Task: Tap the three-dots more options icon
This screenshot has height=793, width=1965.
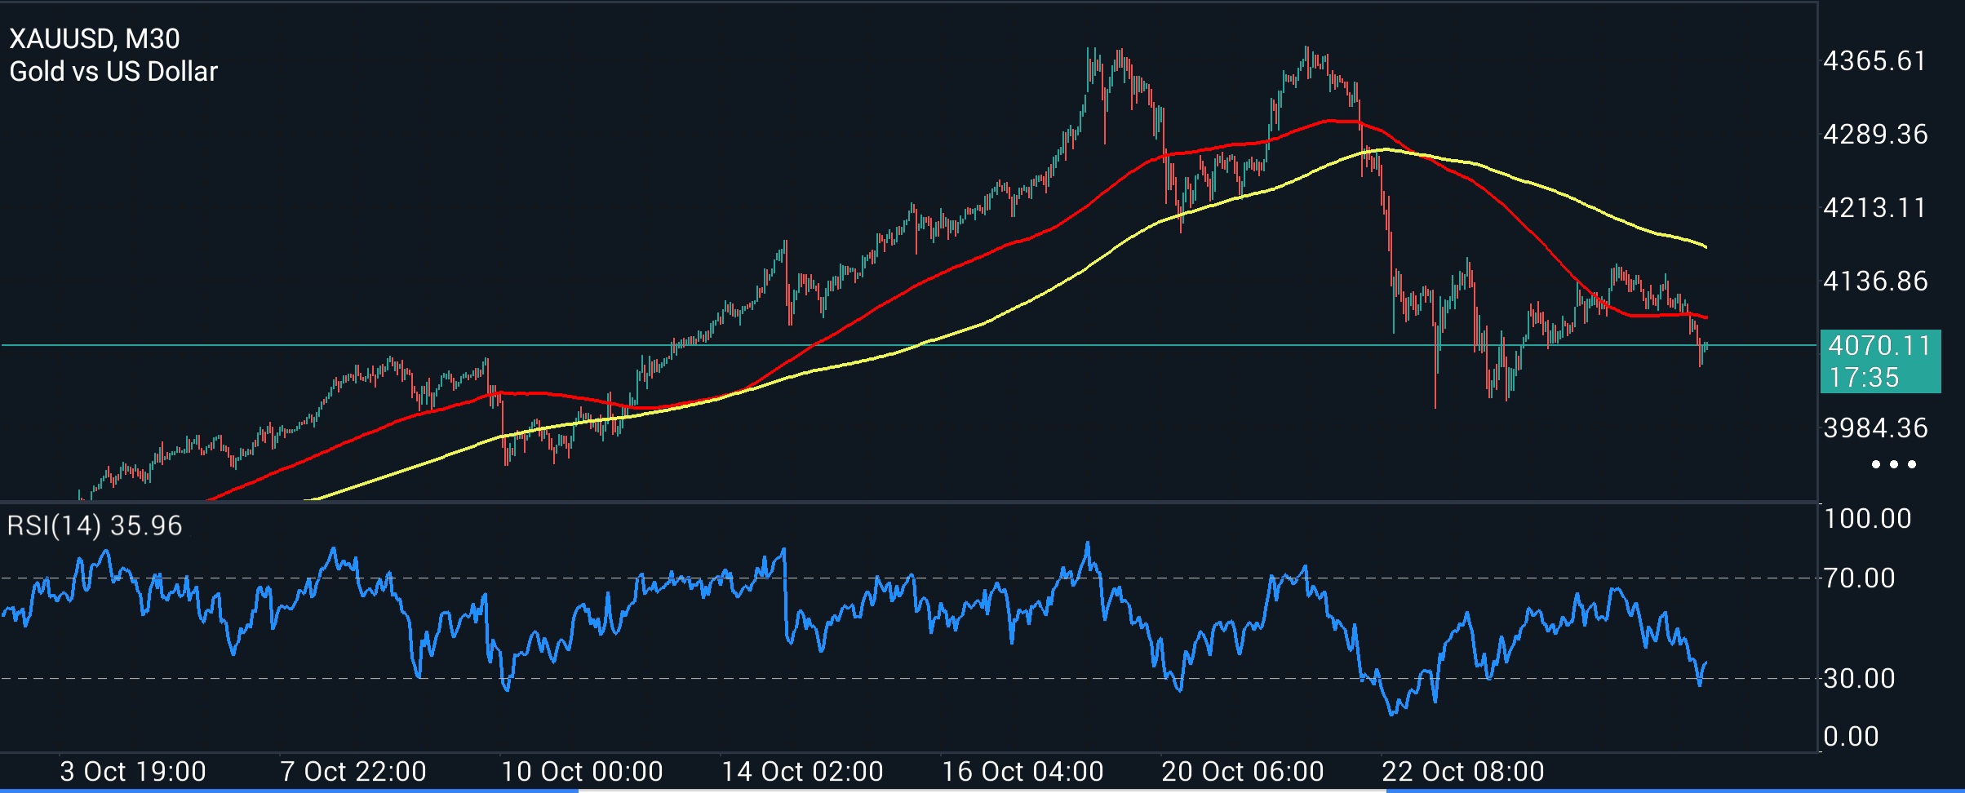Action: point(1894,464)
